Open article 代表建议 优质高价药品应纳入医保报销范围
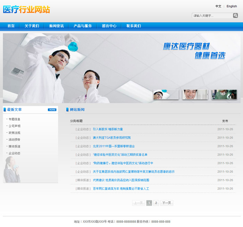The width and height of the screenshot is (243, 227). pyautogui.click(x=121, y=180)
